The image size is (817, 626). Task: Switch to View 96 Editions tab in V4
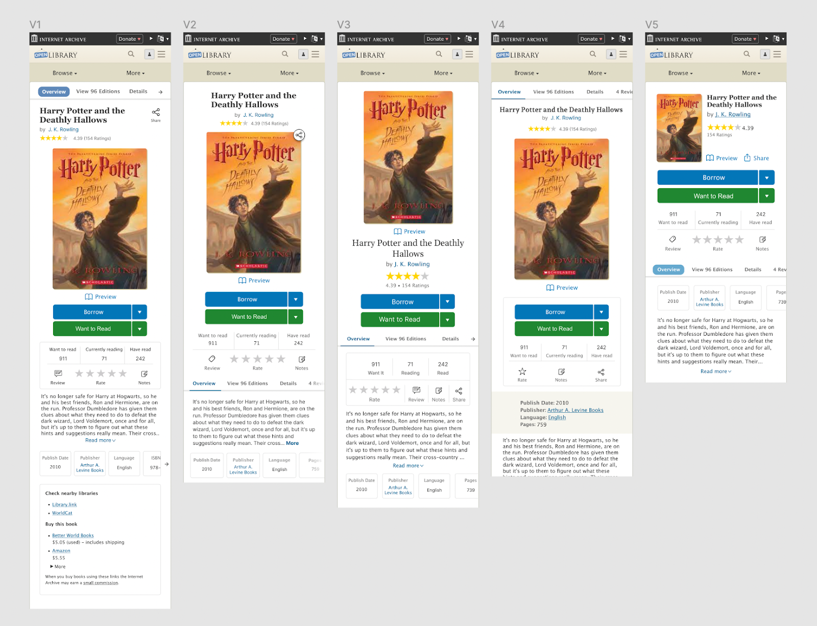[x=554, y=92]
